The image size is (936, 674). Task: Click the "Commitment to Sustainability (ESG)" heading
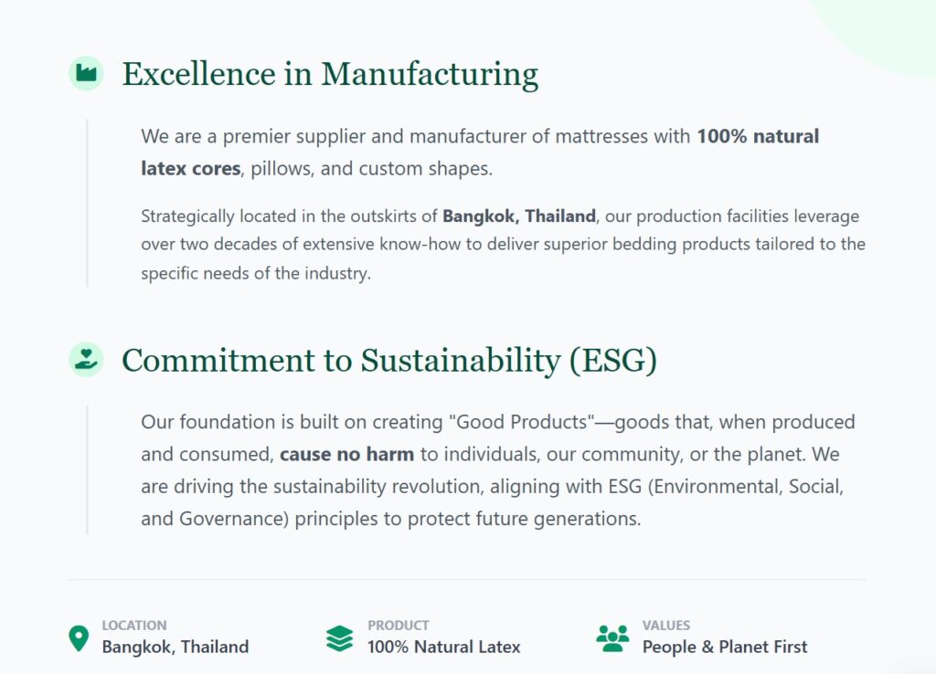[x=389, y=360]
